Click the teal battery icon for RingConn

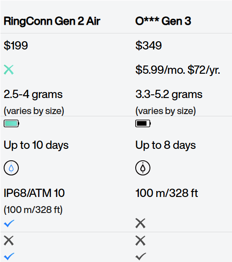(x=11, y=124)
